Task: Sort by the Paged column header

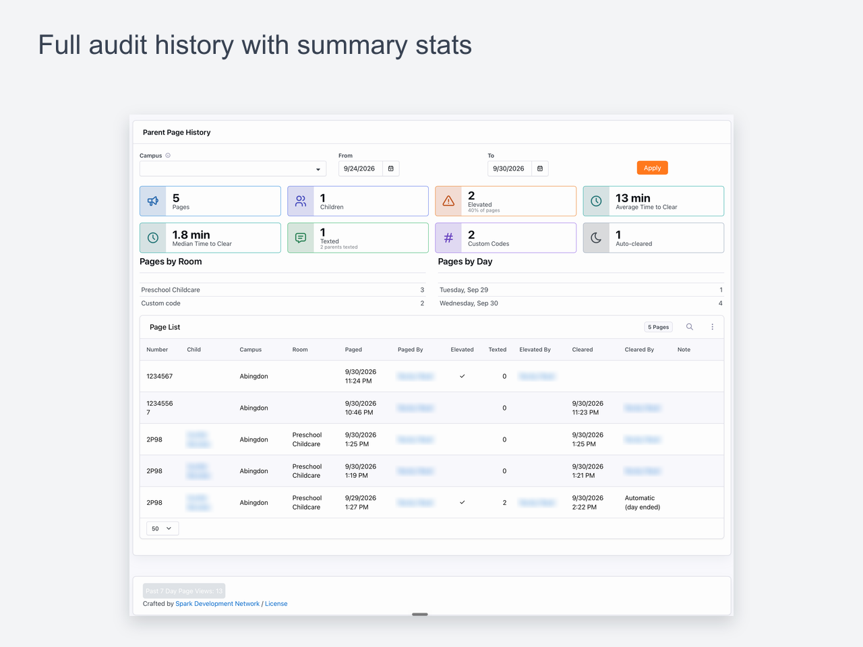Action: tap(353, 350)
